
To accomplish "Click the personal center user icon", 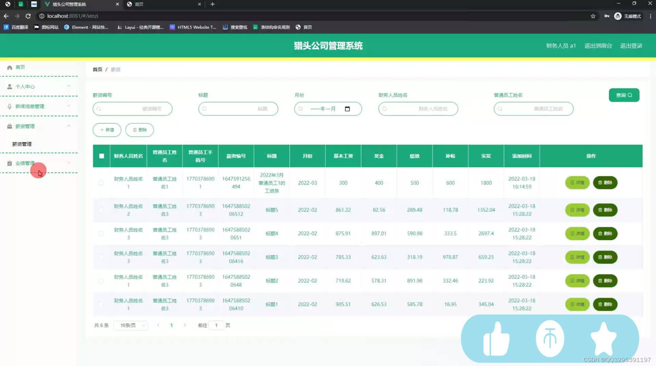I will pos(10,87).
